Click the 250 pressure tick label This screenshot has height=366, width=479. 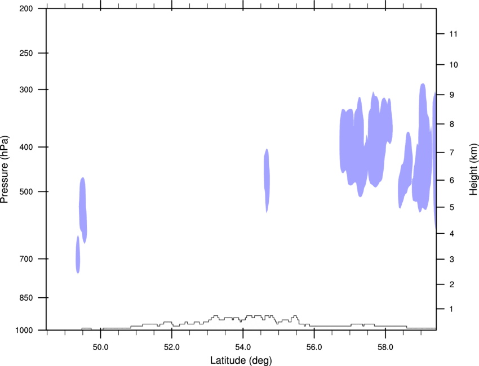coord(26,53)
